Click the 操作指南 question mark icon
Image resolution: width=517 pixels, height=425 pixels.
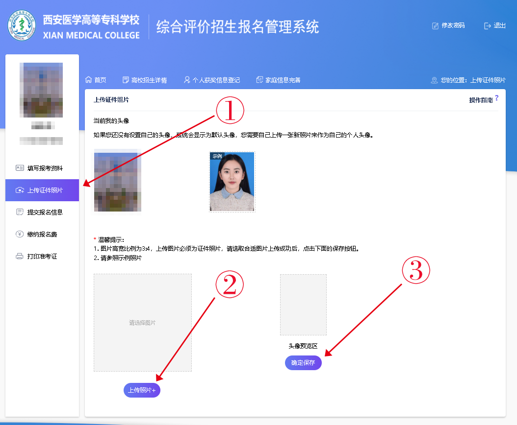click(x=496, y=98)
